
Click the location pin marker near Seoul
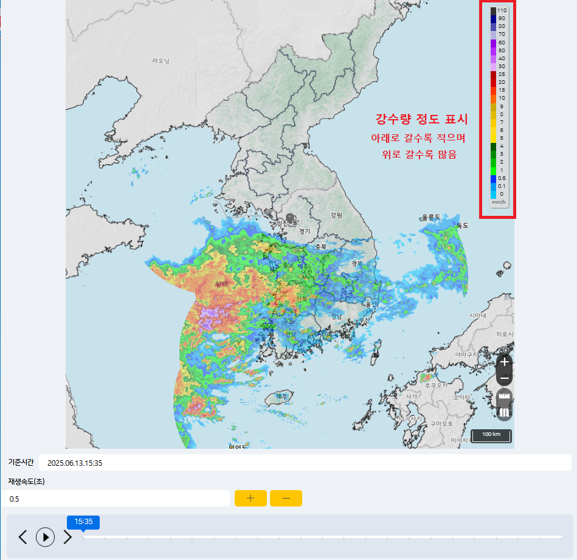tap(290, 218)
